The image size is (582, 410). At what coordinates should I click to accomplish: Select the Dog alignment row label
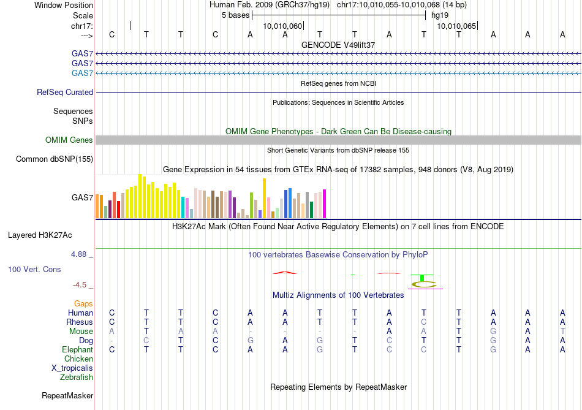coord(86,341)
